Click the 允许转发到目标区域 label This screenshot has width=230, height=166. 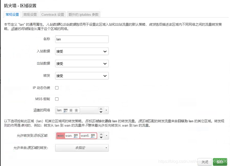(x=32, y=136)
